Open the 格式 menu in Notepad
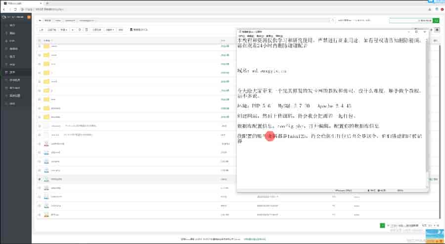445x244 pixels. click(260, 36)
